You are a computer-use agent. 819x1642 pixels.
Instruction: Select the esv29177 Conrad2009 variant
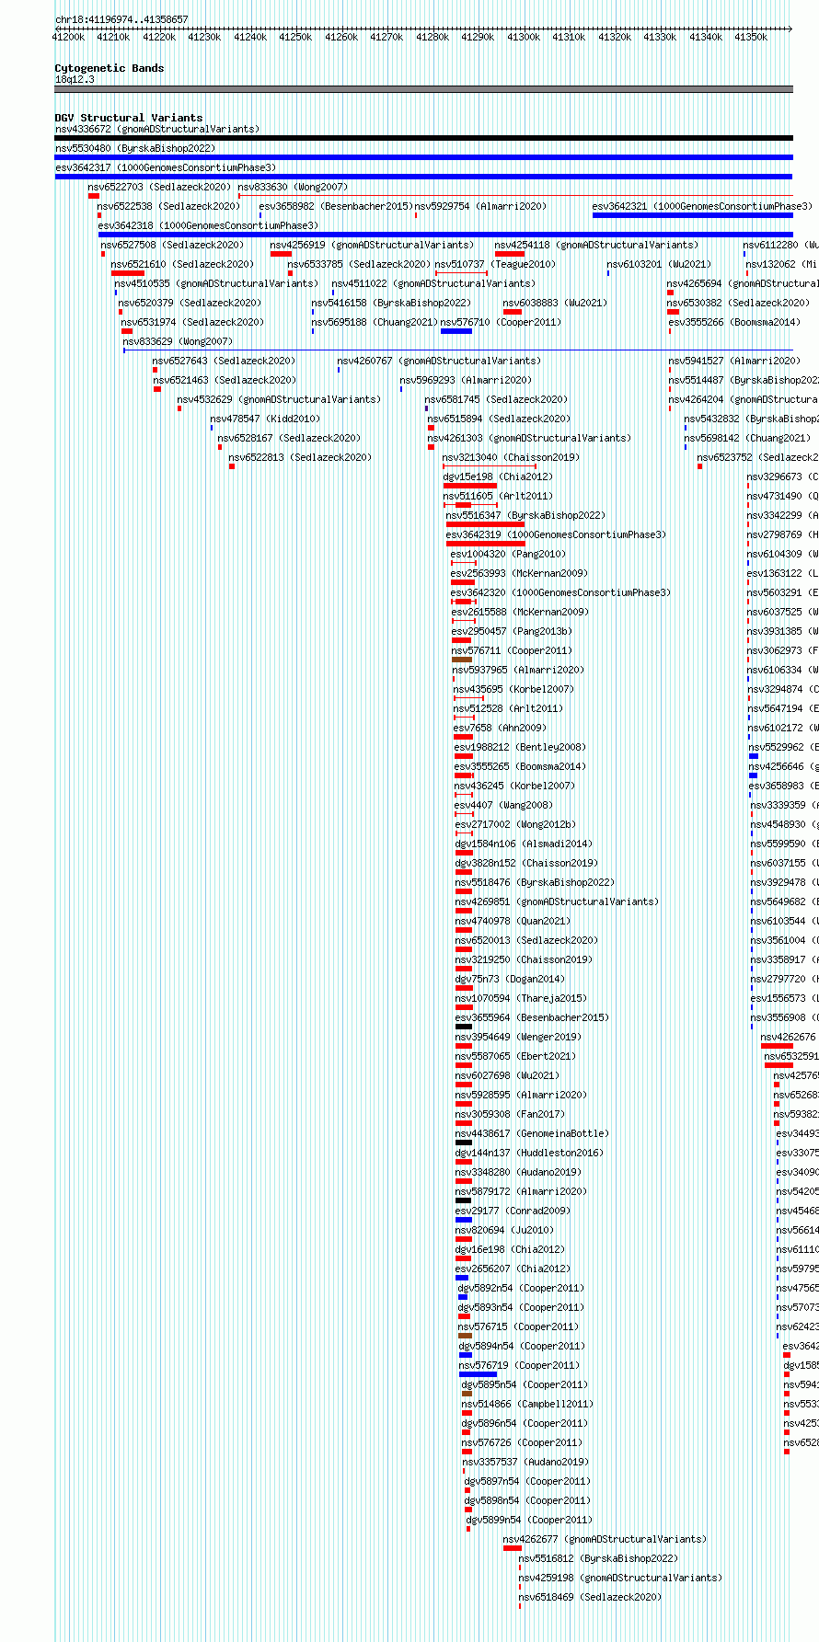pyautogui.click(x=513, y=1211)
